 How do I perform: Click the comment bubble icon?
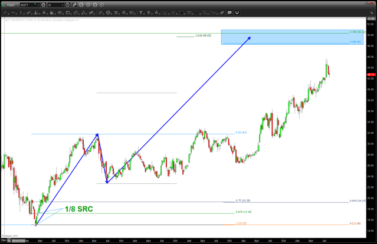230,12
